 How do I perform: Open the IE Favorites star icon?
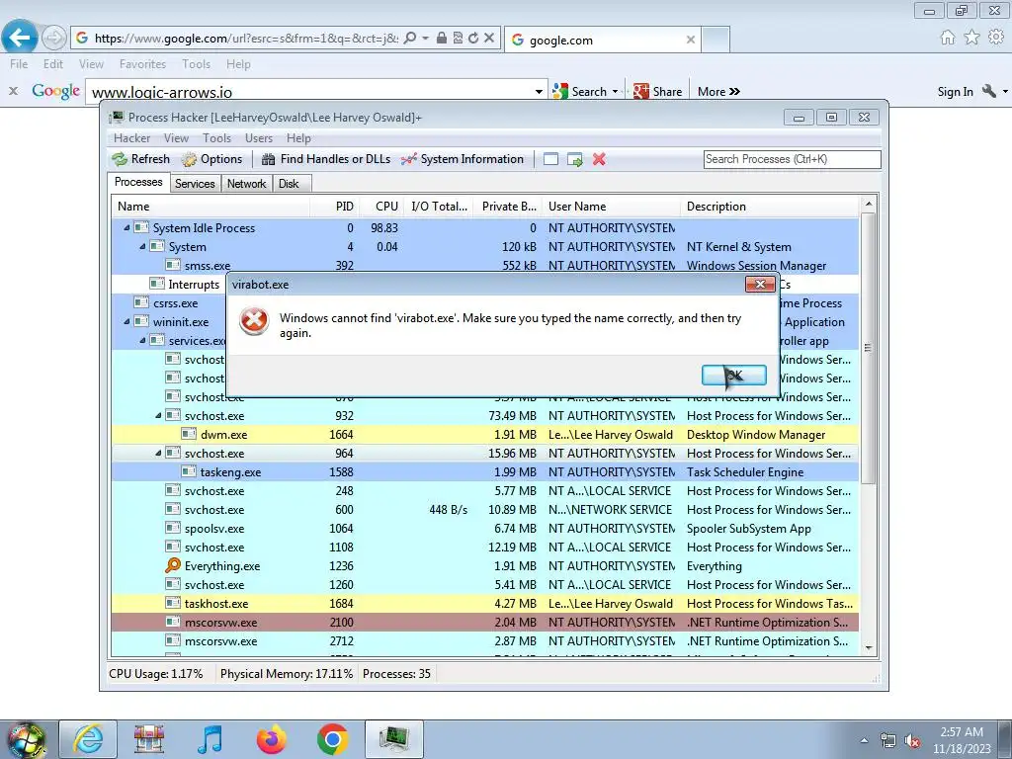tap(971, 38)
